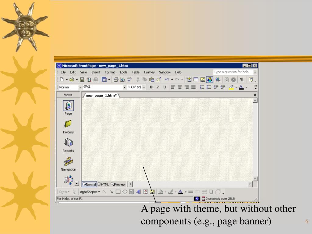The image size is (312, 234).
Task: Open the Insert menu
Action: 96,72
